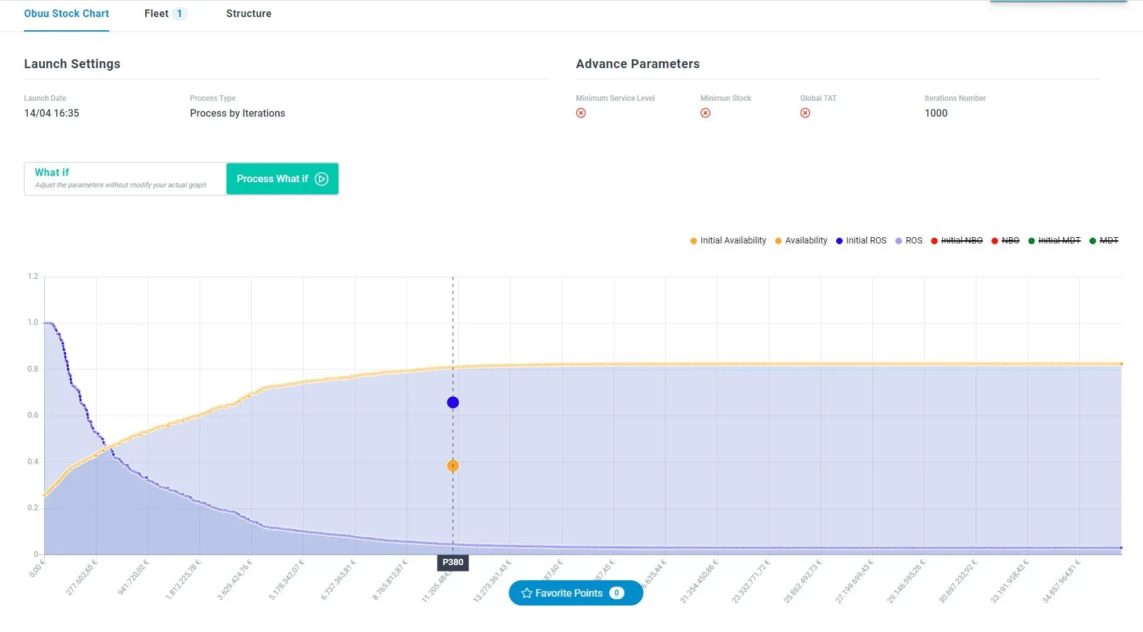Click the Launch Date value 14/04 16:35
1143x632 pixels.
(x=52, y=113)
